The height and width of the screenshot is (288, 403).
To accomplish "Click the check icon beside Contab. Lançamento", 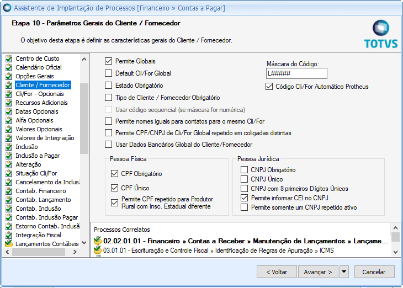I will point(9,200).
